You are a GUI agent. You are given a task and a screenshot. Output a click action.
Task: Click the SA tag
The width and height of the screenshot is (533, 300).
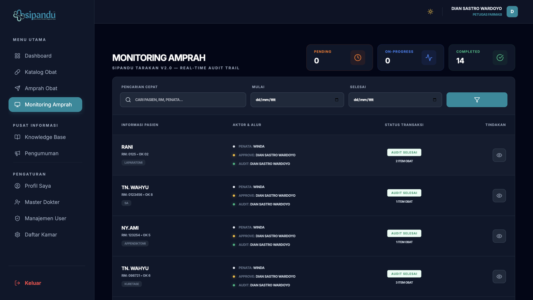click(x=126, y=203)
